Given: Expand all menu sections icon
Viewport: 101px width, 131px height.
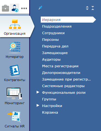Looking at the screenshot, I should point(87,8).
